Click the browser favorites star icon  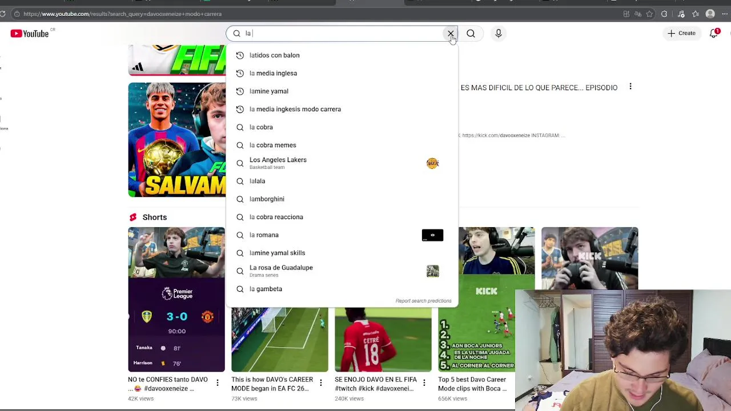pos(649,14)
